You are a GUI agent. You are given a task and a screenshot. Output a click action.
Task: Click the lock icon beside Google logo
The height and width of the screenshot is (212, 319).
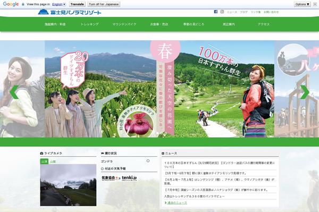click(x=23, y=4)
